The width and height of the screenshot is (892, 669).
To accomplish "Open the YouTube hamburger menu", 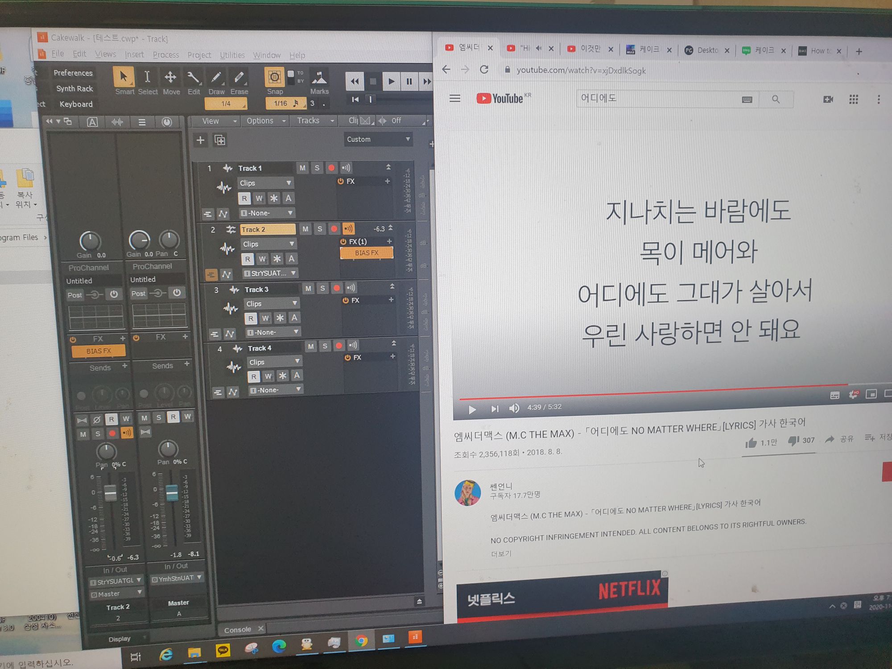I will [455, 99].
